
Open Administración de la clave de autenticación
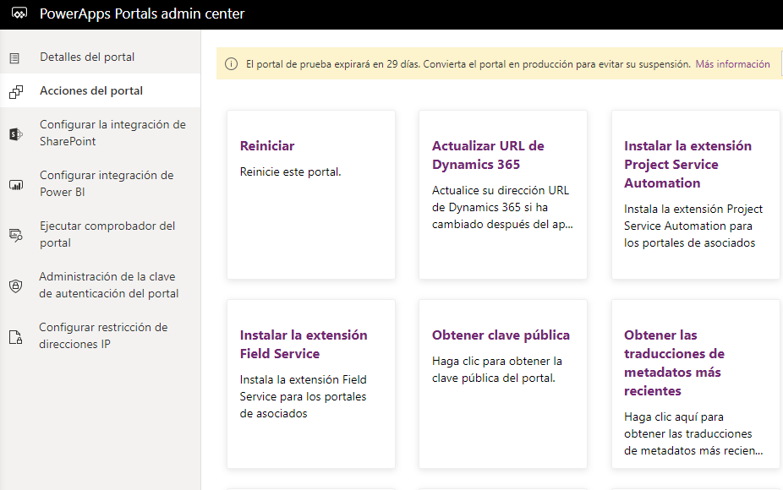pos(101,285)
